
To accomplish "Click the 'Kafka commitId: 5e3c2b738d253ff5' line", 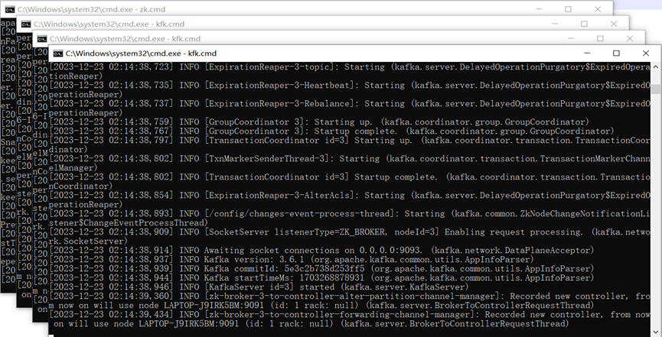I will [321, 269].
